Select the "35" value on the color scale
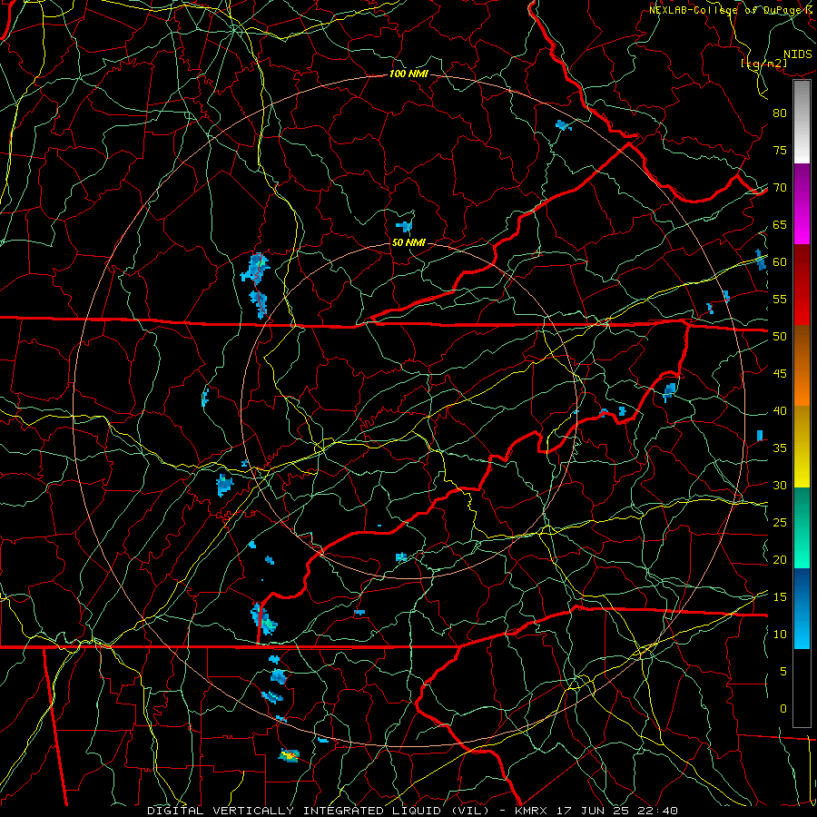Image resolution: width=817 pixels, height=817 pixels. (x=780, y=448)
